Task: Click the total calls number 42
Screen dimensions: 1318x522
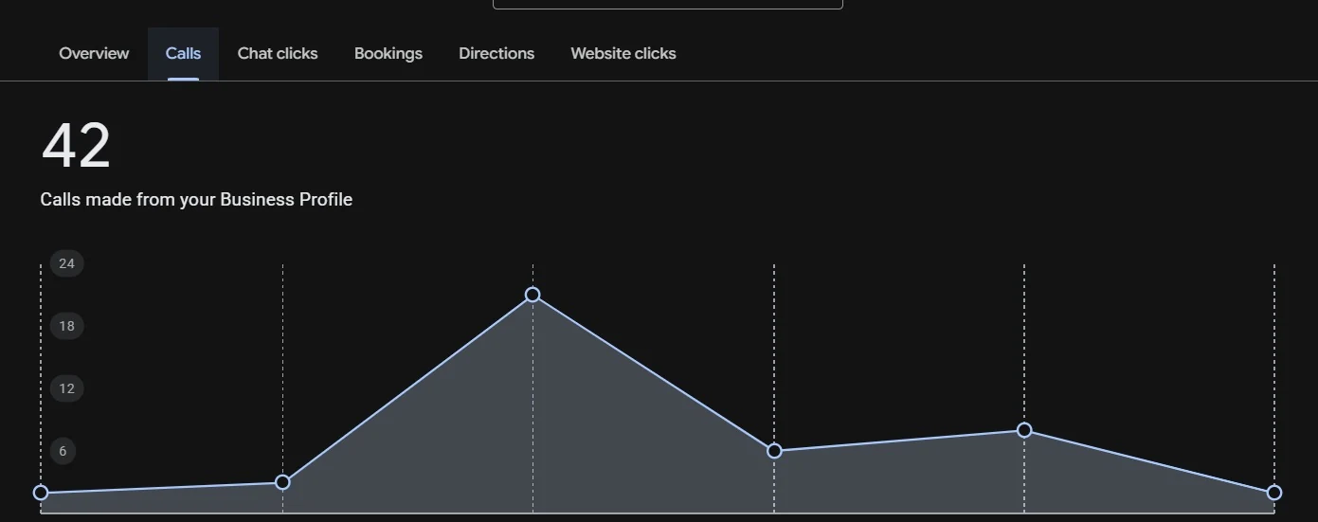Action: pyautogui.click(x=76, y=146)
